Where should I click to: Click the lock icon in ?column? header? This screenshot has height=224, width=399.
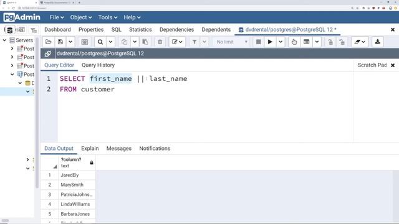92,162
